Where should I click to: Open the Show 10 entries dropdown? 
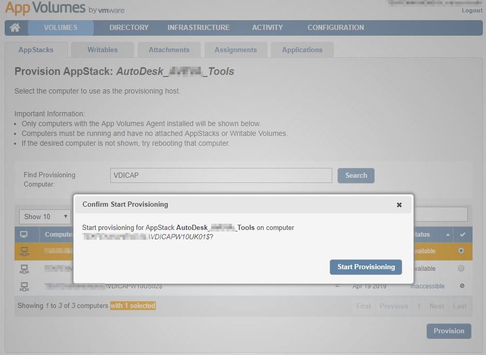pos(45,217)
